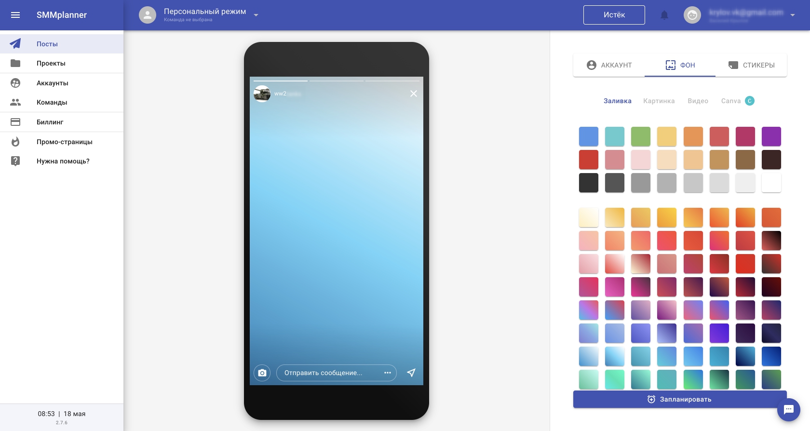This screenshot has height=431, width=810.
Task: Open Посты in sidebar
Action: click(62, 44)
